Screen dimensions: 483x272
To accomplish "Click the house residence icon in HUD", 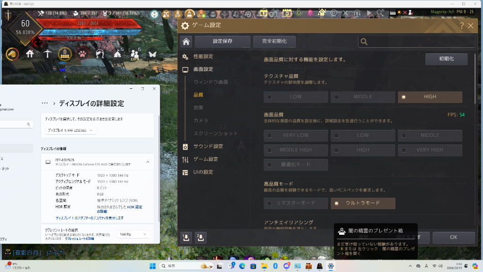I will (30, 54).
